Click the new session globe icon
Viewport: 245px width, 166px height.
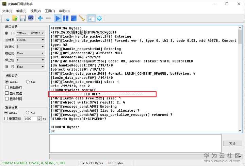pyautogui.click(x=7, y=19)
